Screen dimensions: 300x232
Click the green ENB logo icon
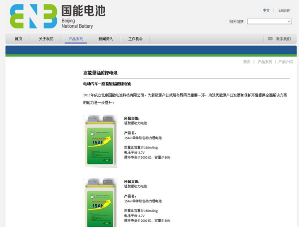coord(33,16)
